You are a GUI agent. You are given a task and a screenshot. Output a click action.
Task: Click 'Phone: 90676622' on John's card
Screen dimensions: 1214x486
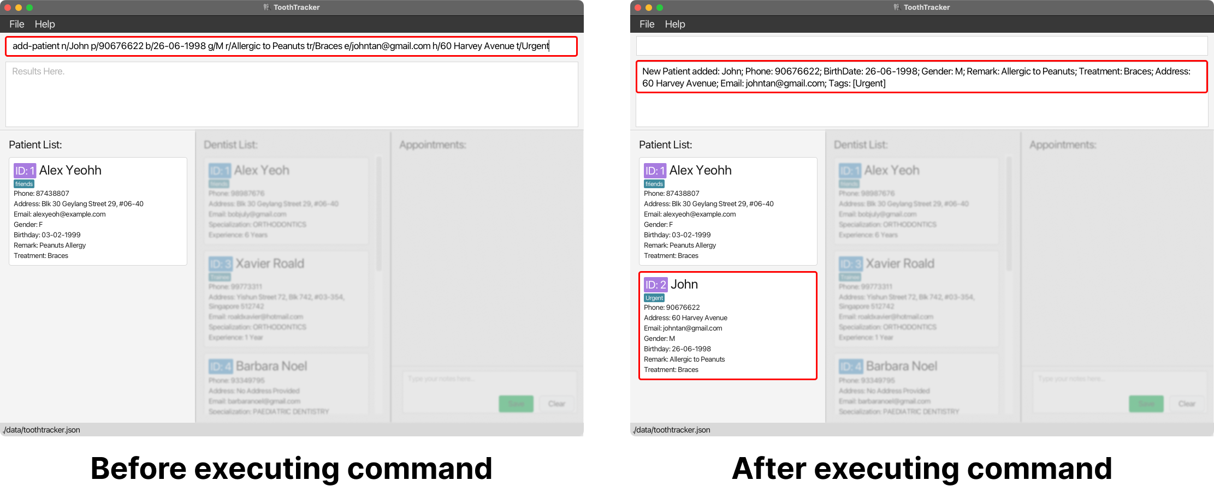point(672,308)
